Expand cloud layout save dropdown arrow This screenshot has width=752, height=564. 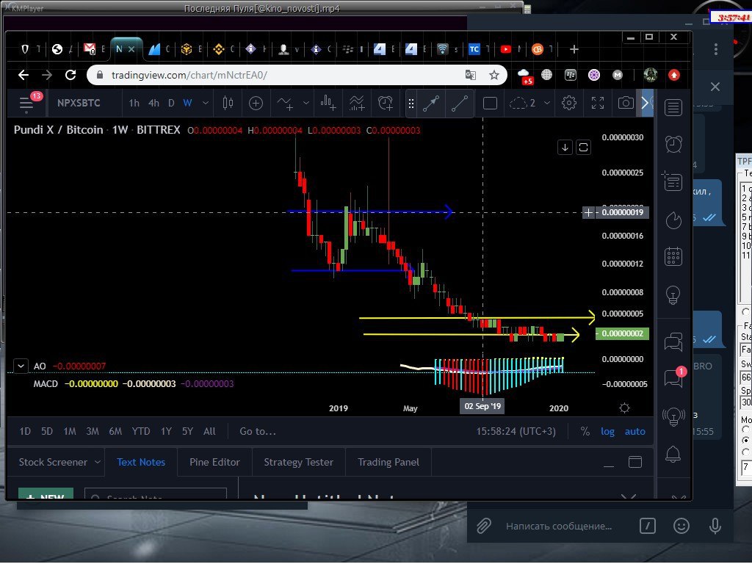546,103
